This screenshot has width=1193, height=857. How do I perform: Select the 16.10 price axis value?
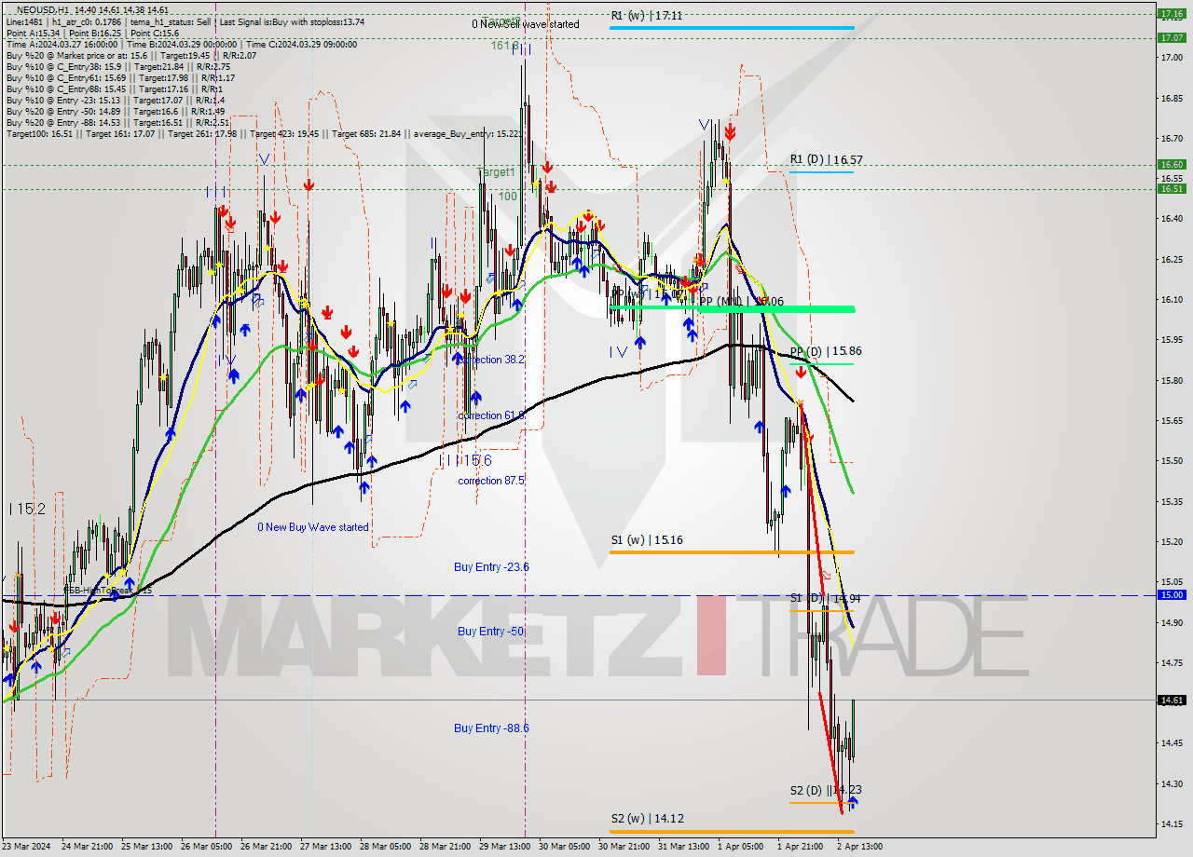1171,299
